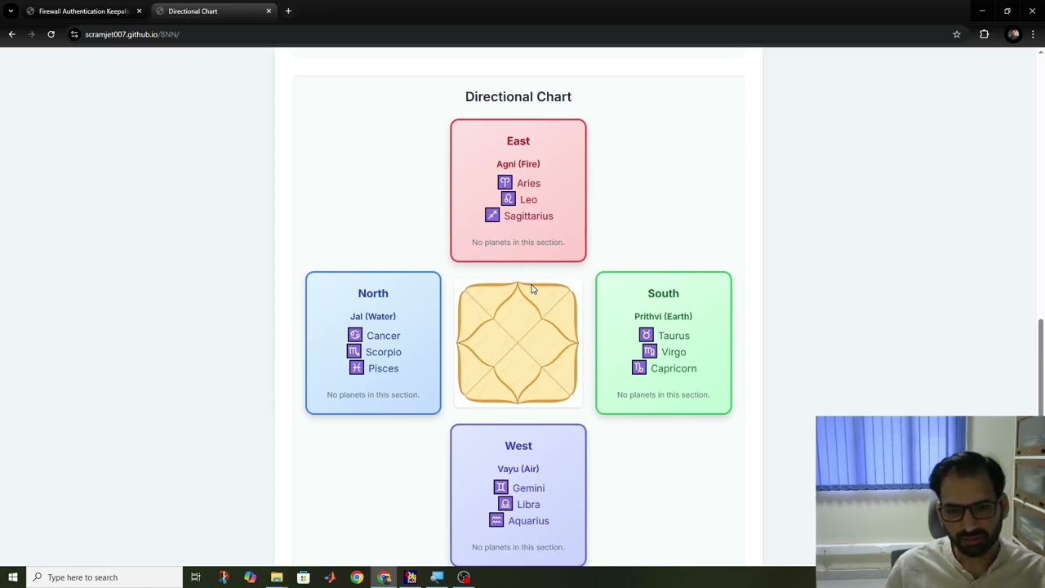Open Microsoft Store from the taskbar
This screenshot has width=1045, height=588.
pyautogui.click(x=303, y=577)
